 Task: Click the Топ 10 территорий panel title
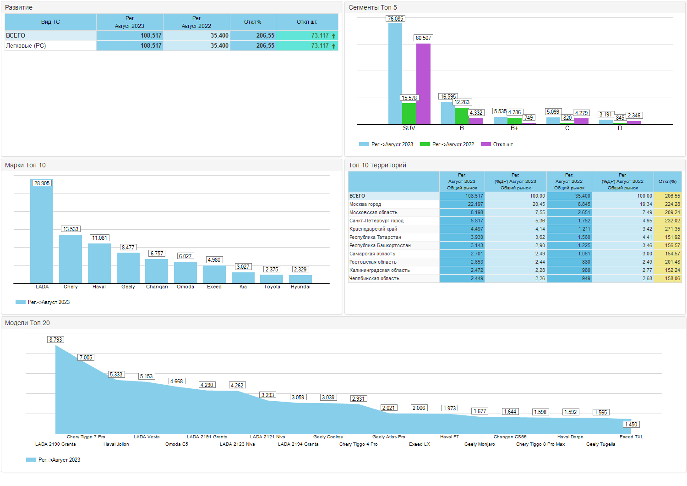point(377,165)
